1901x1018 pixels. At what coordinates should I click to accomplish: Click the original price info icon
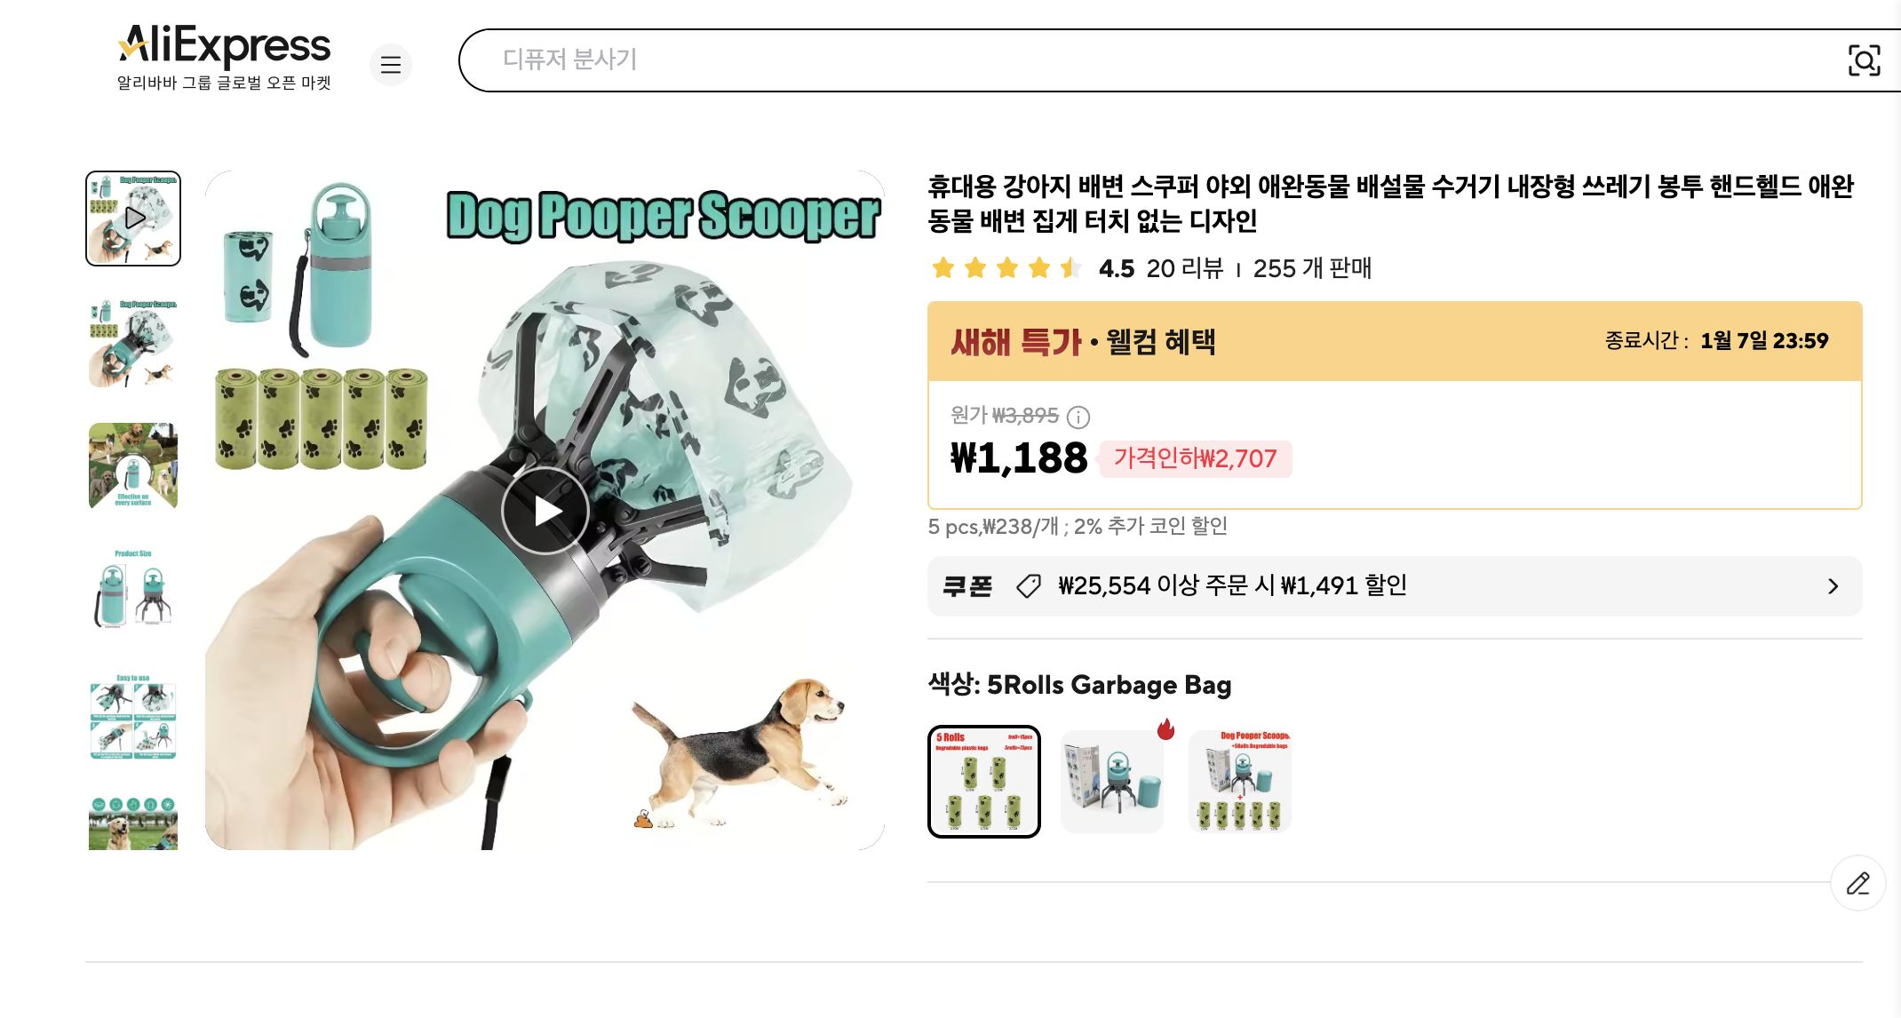1078,417
